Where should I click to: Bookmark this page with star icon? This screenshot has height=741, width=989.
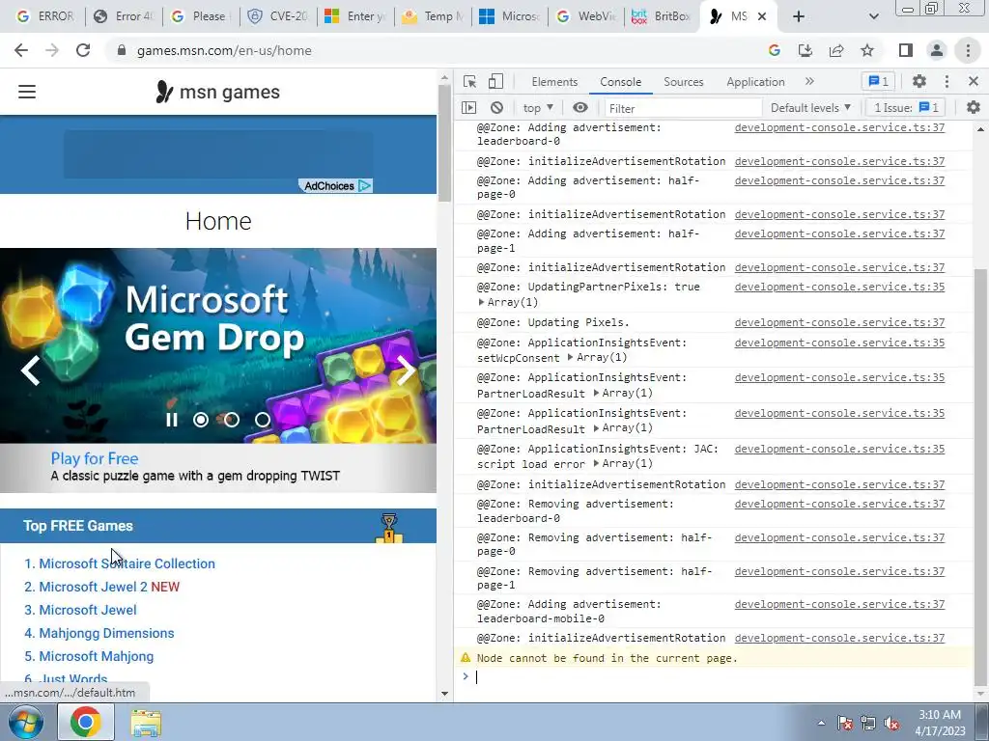pos(867,50)
